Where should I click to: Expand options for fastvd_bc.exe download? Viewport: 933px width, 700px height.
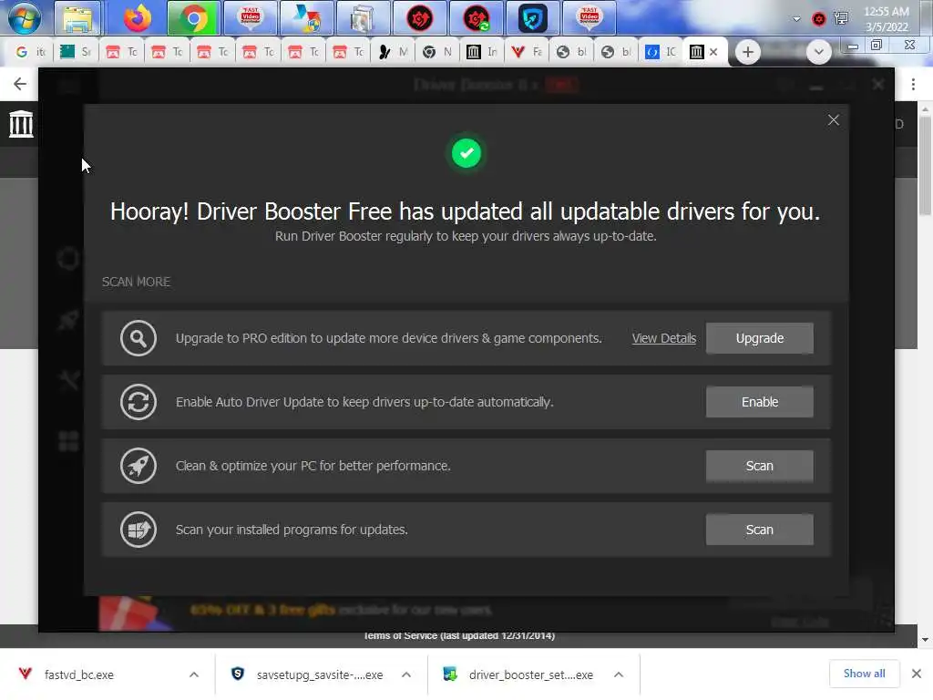[194, 674]
